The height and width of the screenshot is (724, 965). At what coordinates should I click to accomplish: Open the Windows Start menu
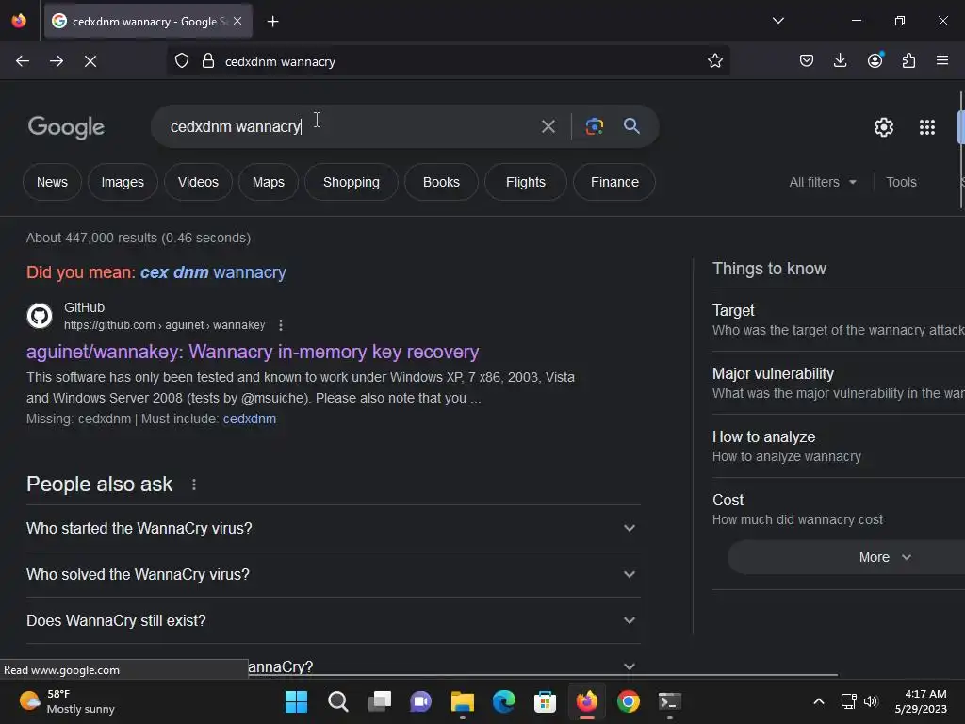coord(296,701)
